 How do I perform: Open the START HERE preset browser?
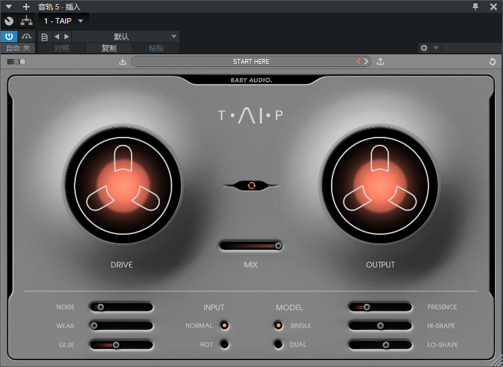pyautogui.click(x=251, y=62)
